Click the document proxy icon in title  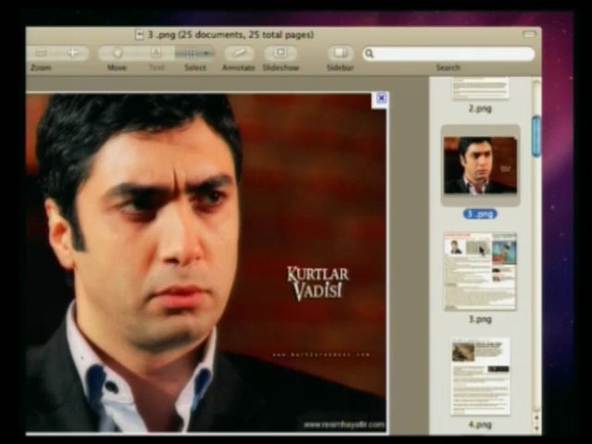[140, 35]
